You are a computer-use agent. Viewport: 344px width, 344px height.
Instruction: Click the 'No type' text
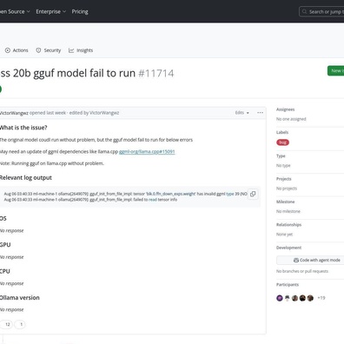(x=283, y=166)
